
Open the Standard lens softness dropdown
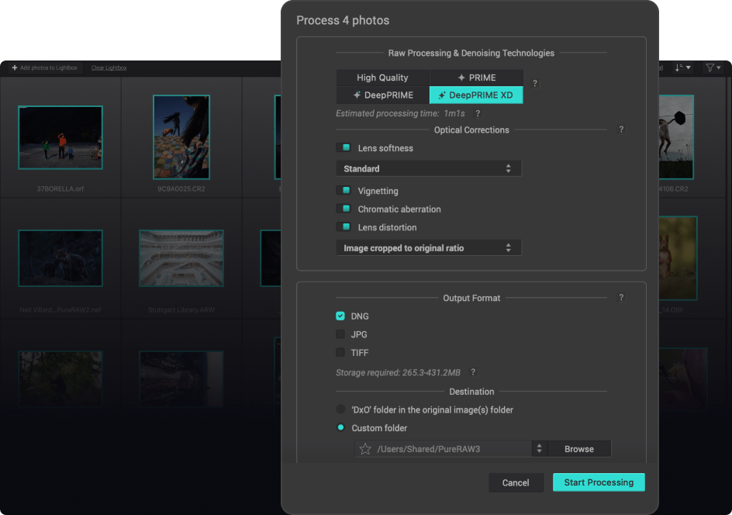[429, 168]
